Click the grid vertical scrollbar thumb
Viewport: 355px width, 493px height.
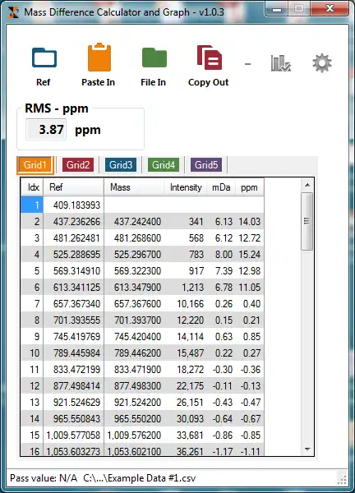307,221
